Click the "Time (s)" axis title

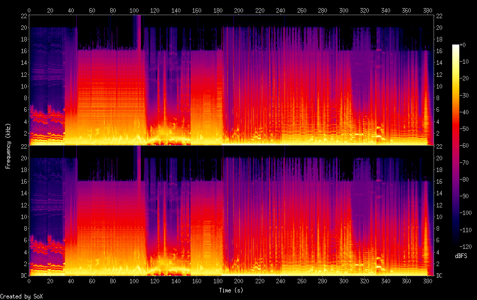[231, 290]
